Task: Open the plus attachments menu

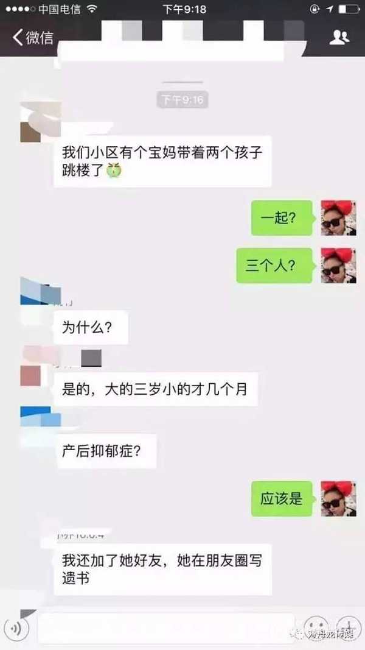Action: 349,629
